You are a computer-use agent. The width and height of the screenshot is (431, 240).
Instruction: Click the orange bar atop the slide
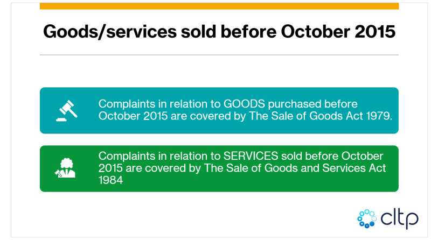coord(219,6)
